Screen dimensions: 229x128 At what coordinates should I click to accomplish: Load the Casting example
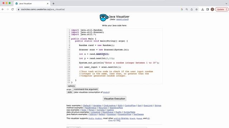[110, 110]
